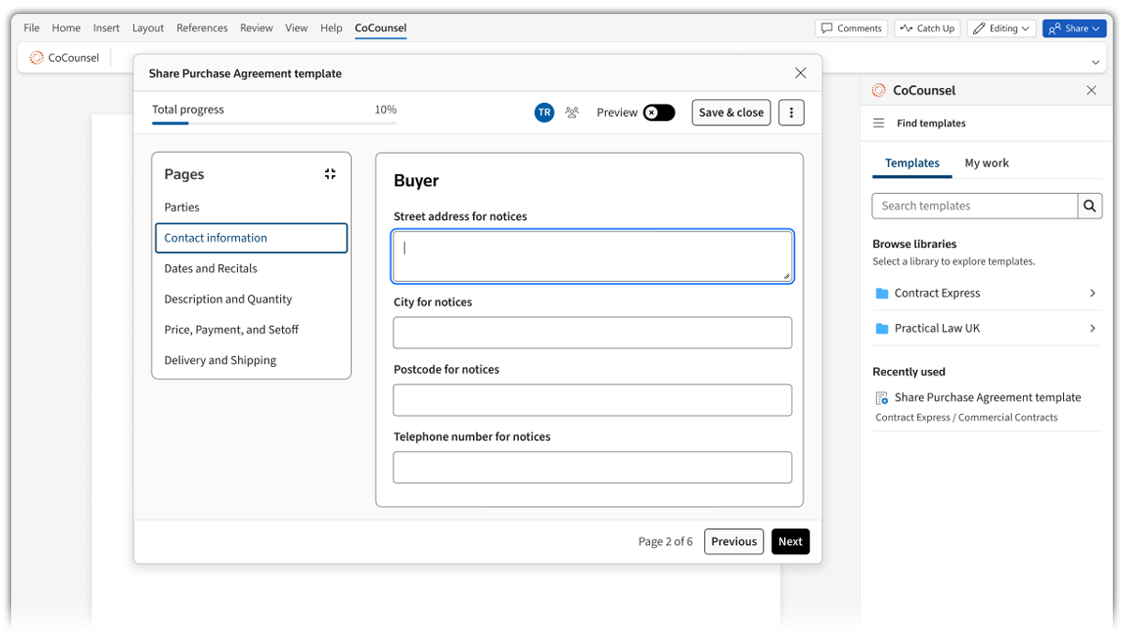
Task: Open the Share dropdown button
Action: (x=1075, y=28)
